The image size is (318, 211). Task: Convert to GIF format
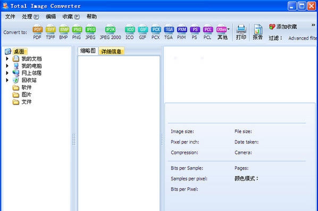pyautogui.click(x=143, y=32)
